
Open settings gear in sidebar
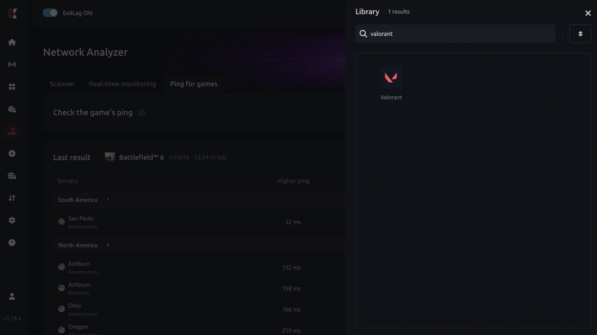12,220
